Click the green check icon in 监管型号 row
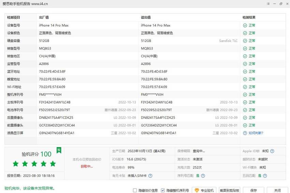 [245, 64]
